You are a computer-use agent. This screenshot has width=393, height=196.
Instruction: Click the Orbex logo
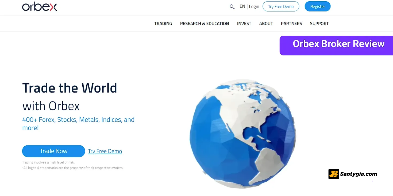(39, 7)
